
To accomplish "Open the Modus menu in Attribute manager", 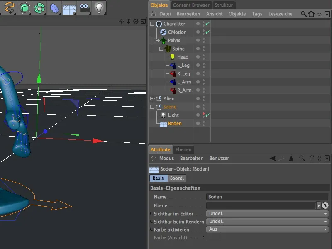I will coord(166,159).
